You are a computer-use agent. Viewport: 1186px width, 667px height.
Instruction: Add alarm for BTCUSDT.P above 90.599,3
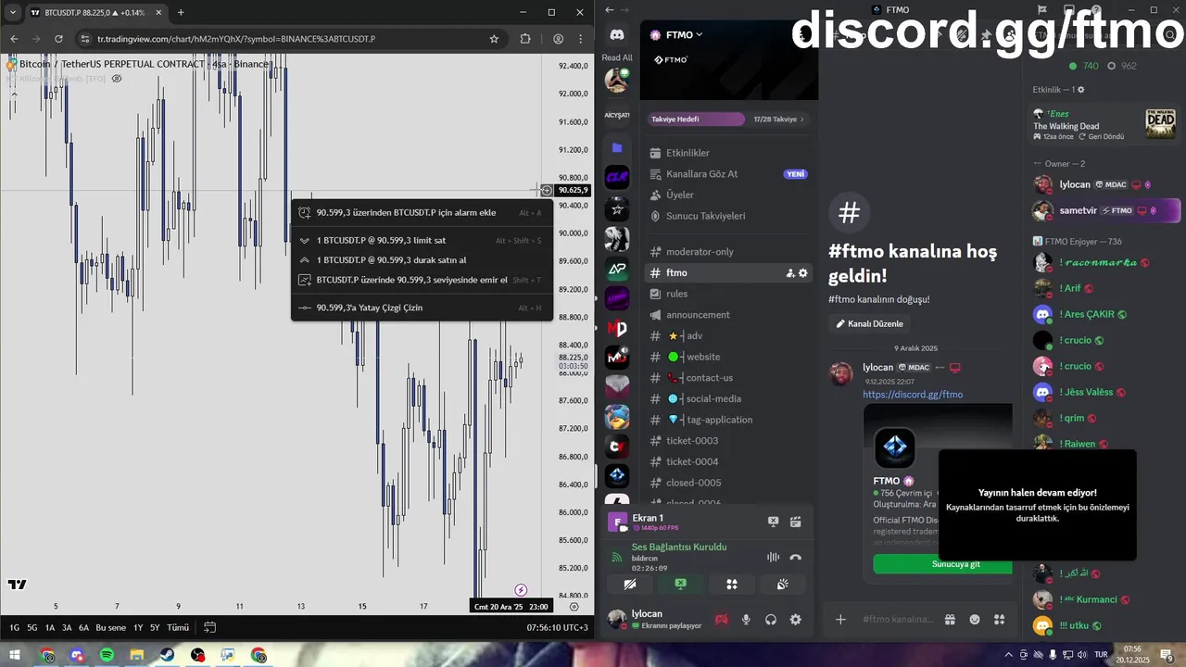pyautogui.click(x=422, y=213)
